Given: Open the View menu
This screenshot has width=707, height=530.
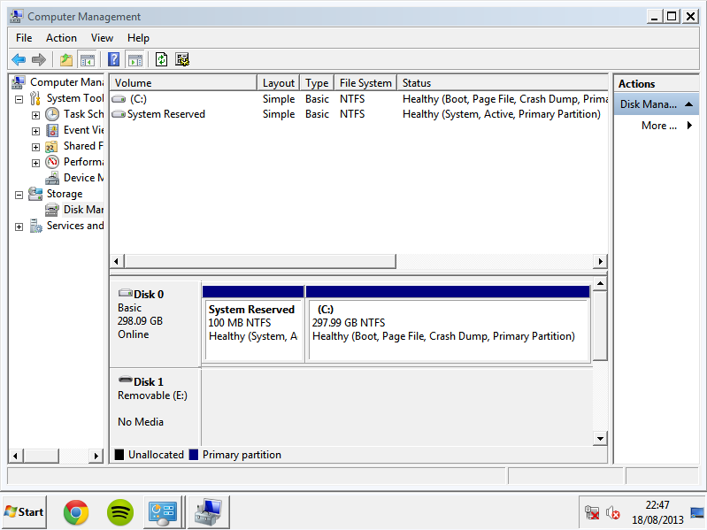Looking at the screenshot, I should [102, 38].
